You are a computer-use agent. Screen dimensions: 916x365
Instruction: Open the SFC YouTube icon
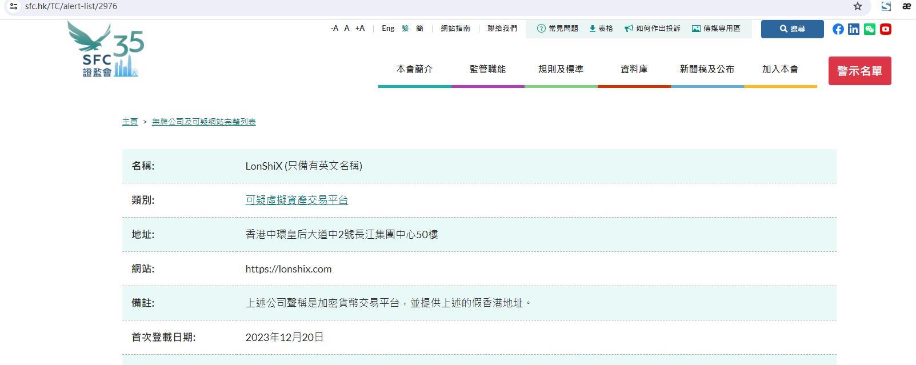tap(886, 29)
